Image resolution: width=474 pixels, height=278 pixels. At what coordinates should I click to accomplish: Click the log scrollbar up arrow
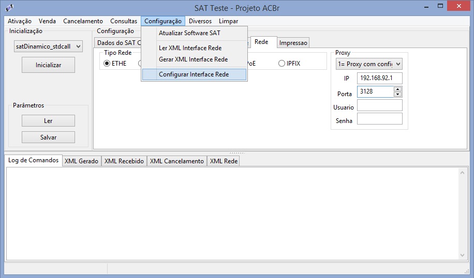pyautogui.click(x=462, y=173)
